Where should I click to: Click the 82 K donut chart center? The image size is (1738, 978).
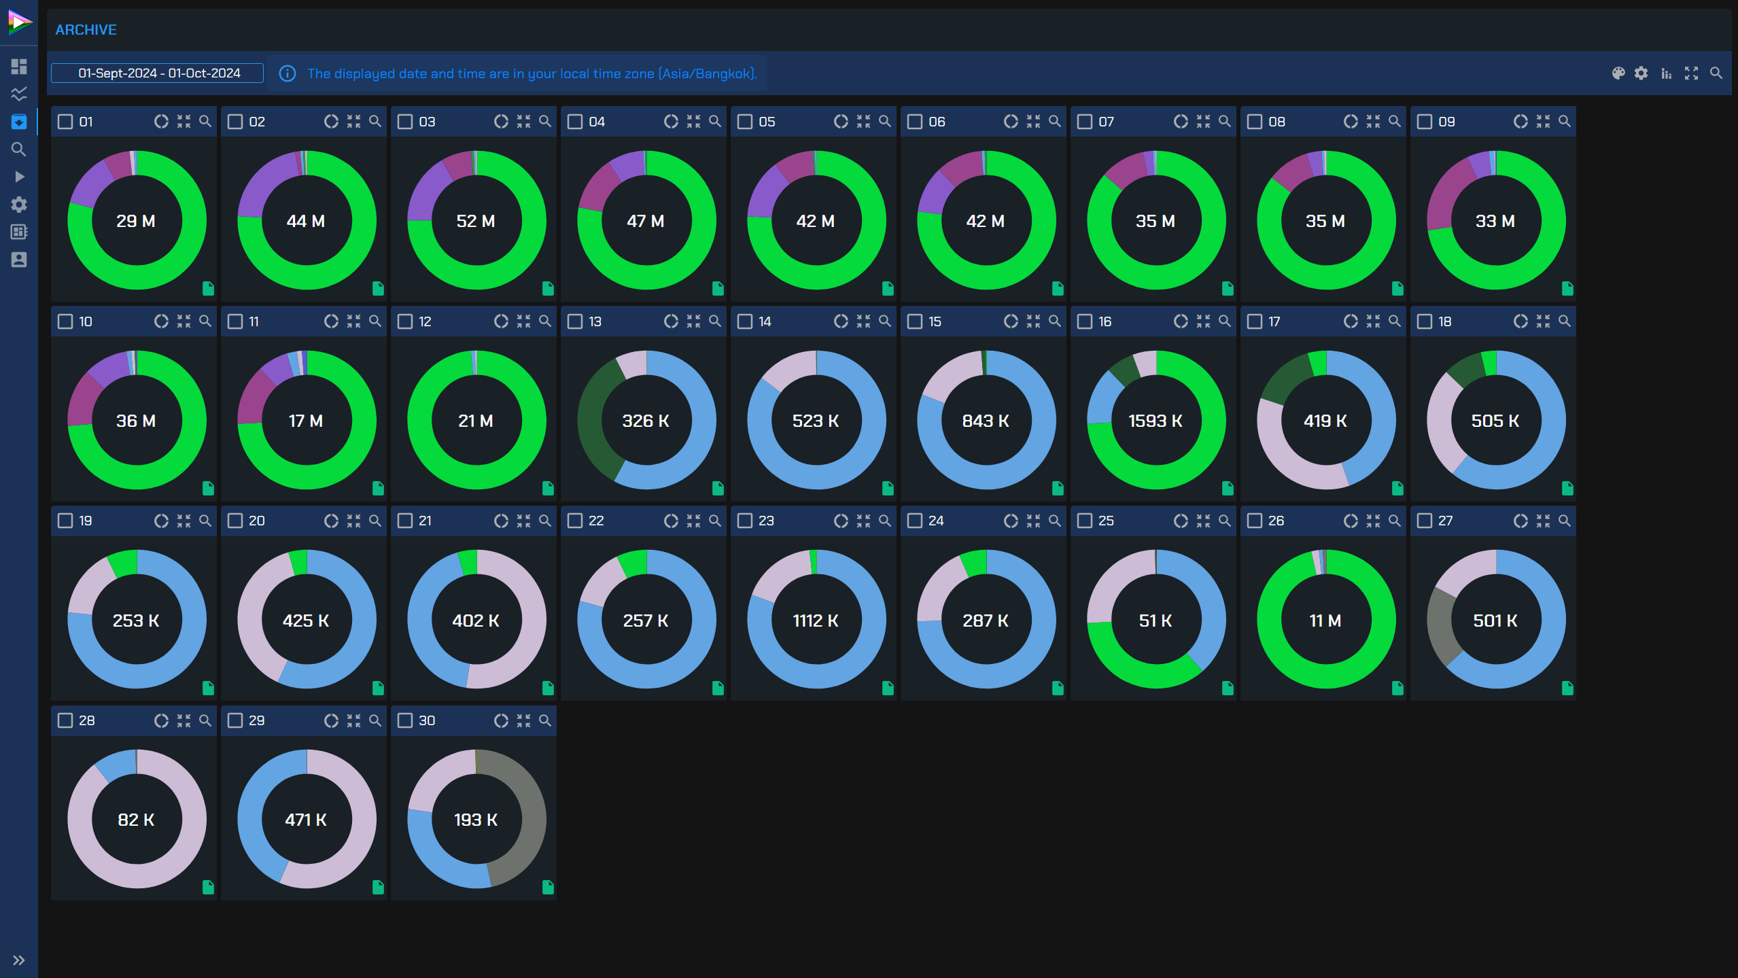[x=137, y=820]
